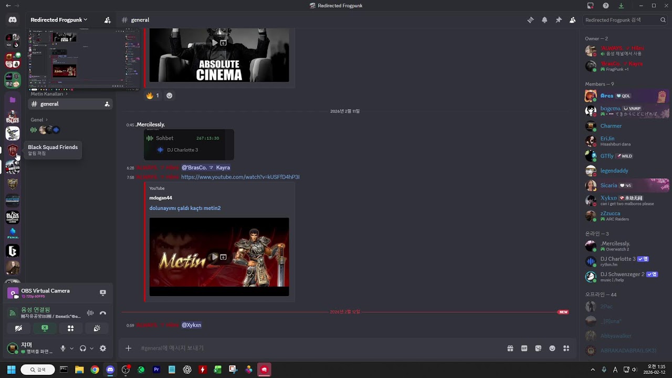This screenshot has height=378, width=672.
Task: Open attachment plus button in message bar
Action: (128, 348)
